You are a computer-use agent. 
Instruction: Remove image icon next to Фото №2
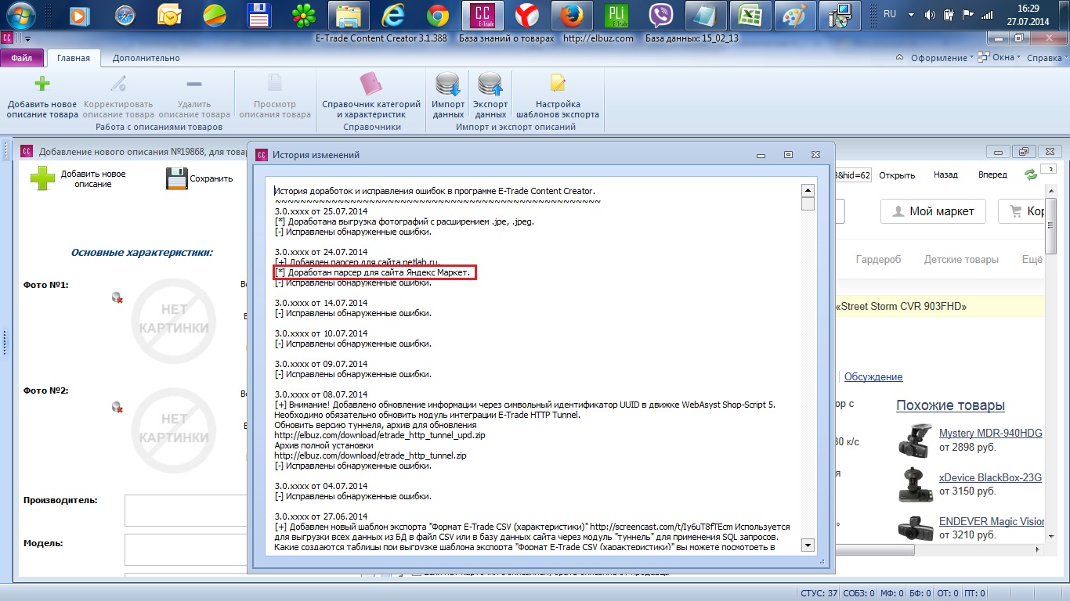117,407
